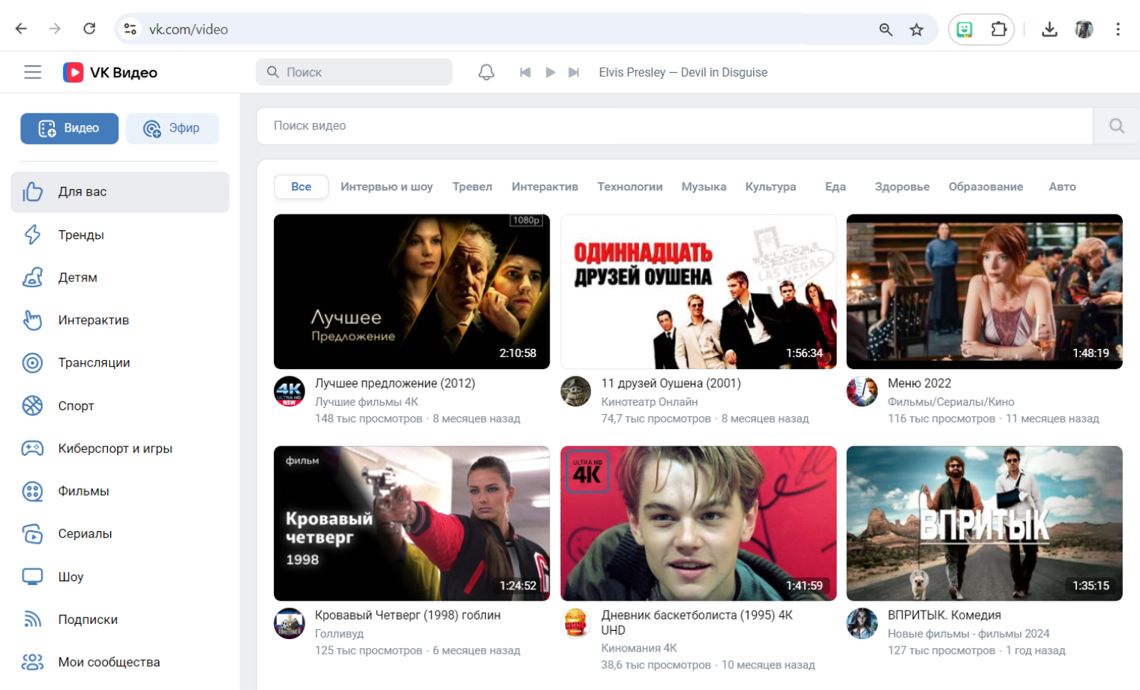Open Голливуд channel link
The image size is (1140, 690).
tap(339, 634)
